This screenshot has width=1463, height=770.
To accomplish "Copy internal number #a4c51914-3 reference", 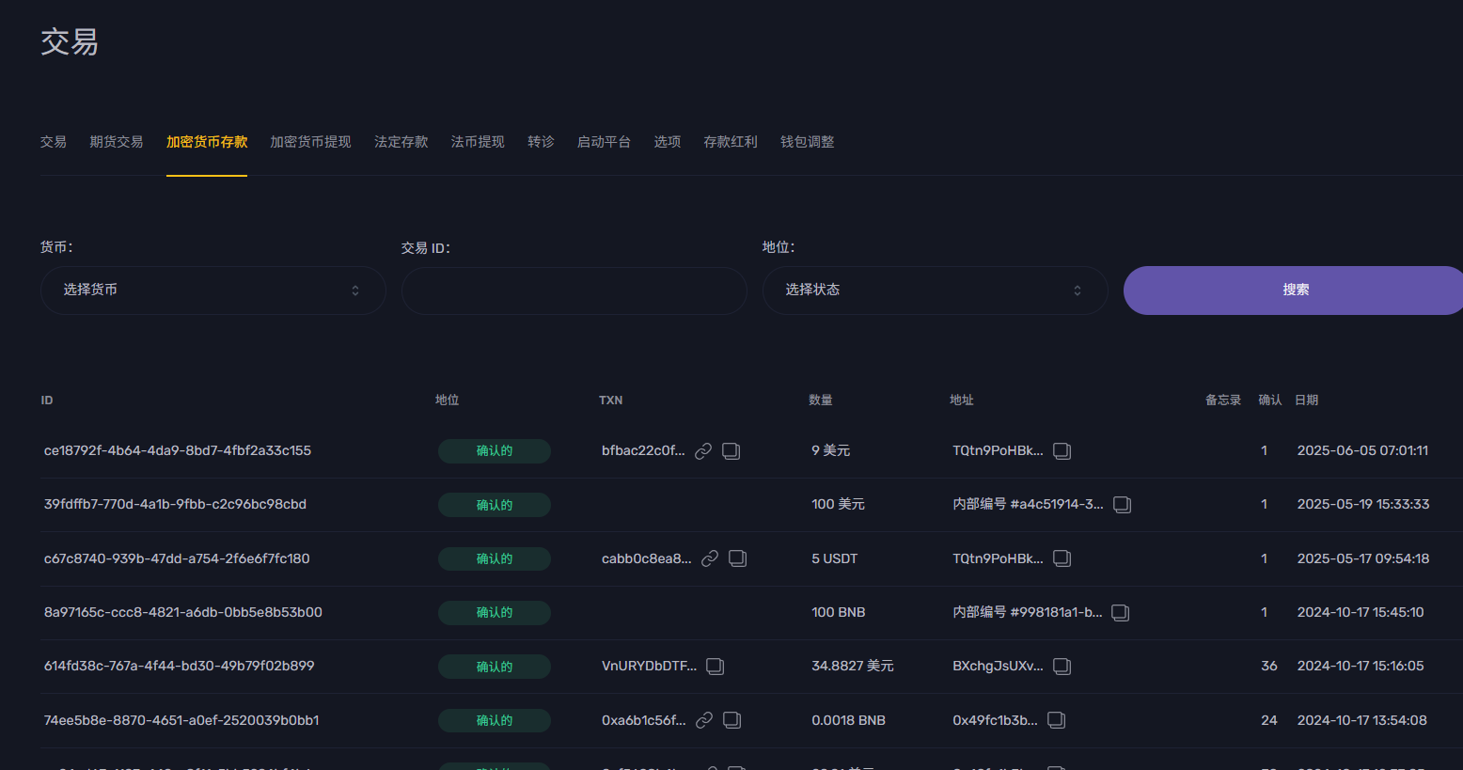I will coord(1122,504).
